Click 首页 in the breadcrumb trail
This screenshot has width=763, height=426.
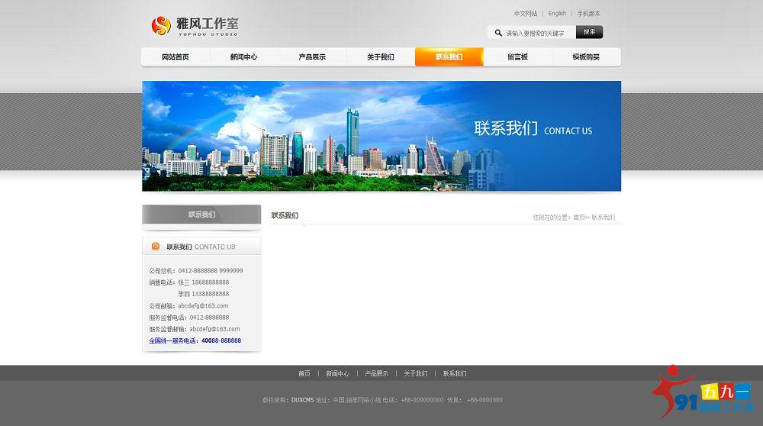point(579,218)
